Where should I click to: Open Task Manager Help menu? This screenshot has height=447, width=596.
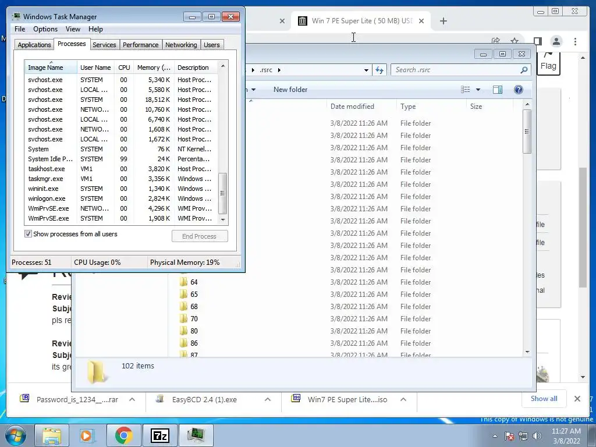pyautogui.click(x=95, y=29)
